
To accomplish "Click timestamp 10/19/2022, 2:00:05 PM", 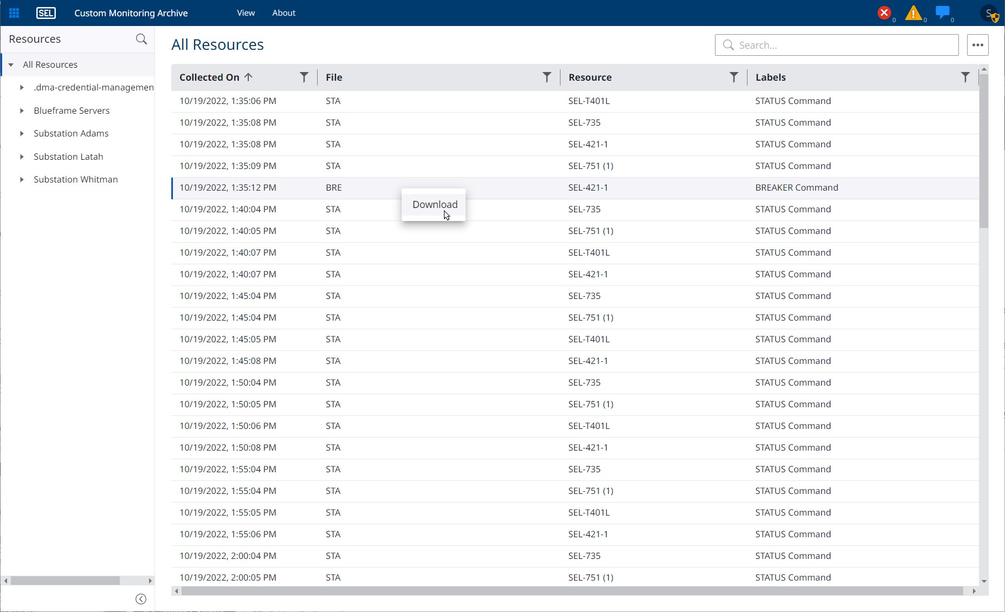I will pyautogui.click(x=228, y=577).
